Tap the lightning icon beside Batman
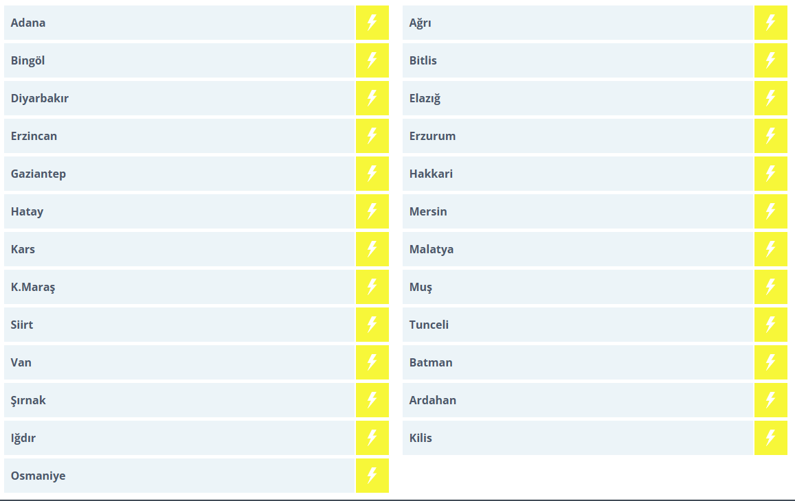Image resolution: width=795 pixels, height=501 pixels. [x=770, y=362]
